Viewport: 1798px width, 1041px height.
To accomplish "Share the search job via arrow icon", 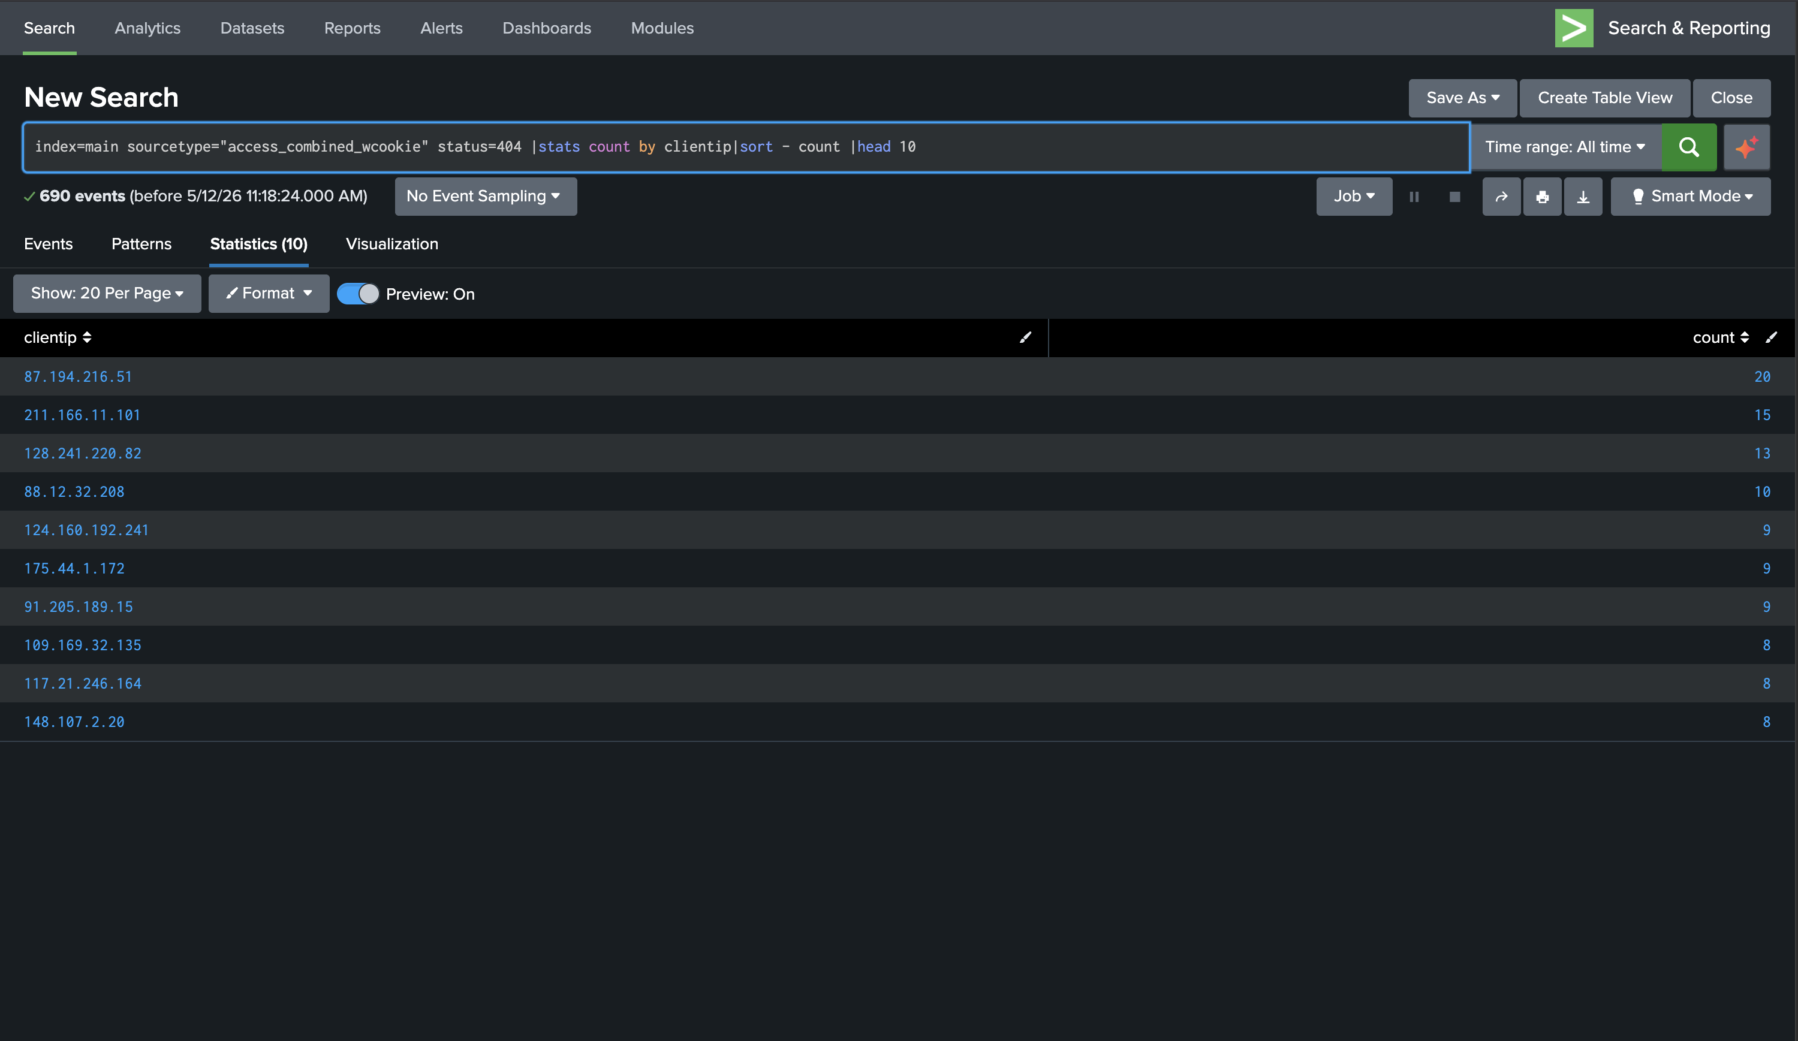I will [x=1501, y=197].
